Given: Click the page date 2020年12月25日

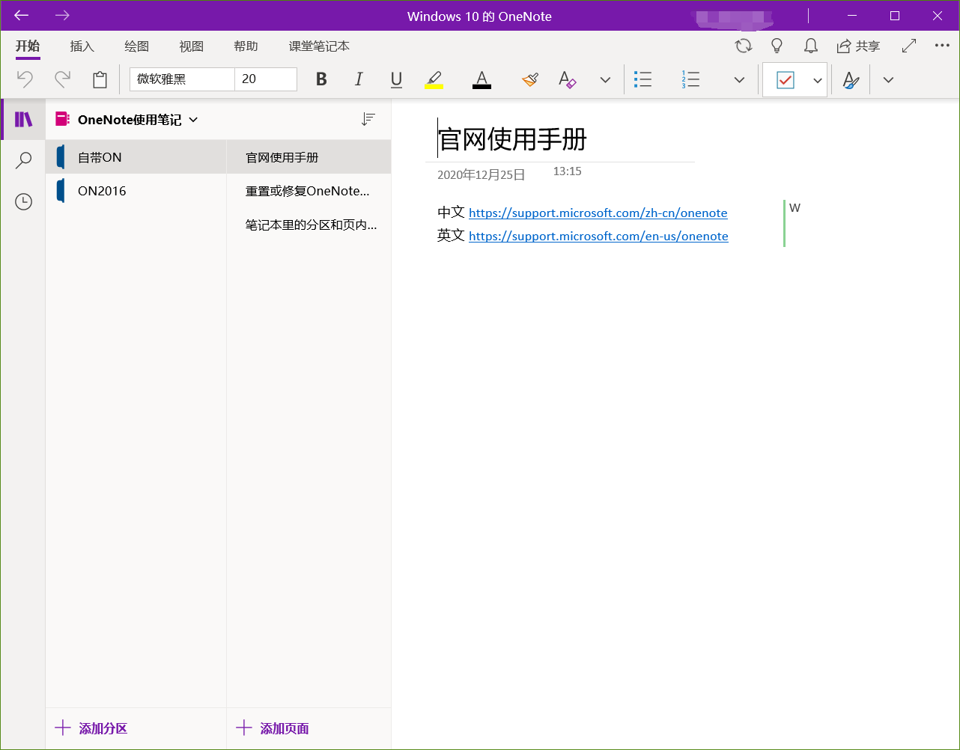Looking at the screenshot, I should tap(481, 175).
